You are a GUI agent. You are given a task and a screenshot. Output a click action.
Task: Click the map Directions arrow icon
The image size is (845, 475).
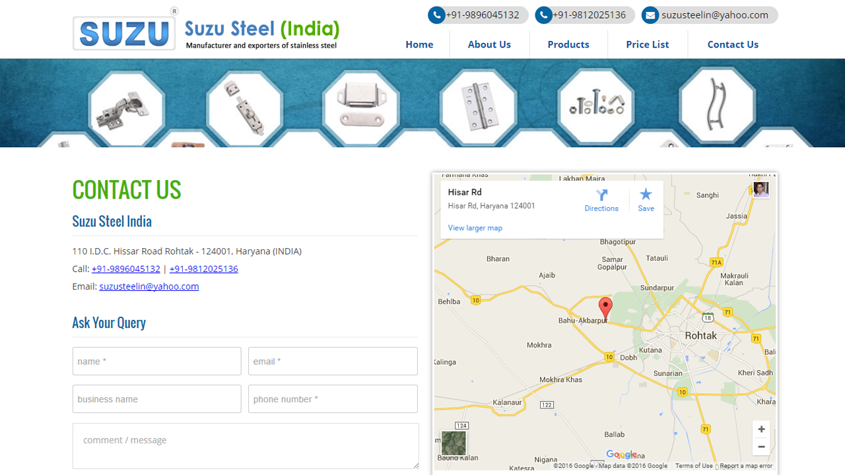point(601,195)
